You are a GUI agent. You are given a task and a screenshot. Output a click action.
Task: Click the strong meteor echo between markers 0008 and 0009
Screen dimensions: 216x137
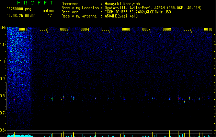click(179, 99)
